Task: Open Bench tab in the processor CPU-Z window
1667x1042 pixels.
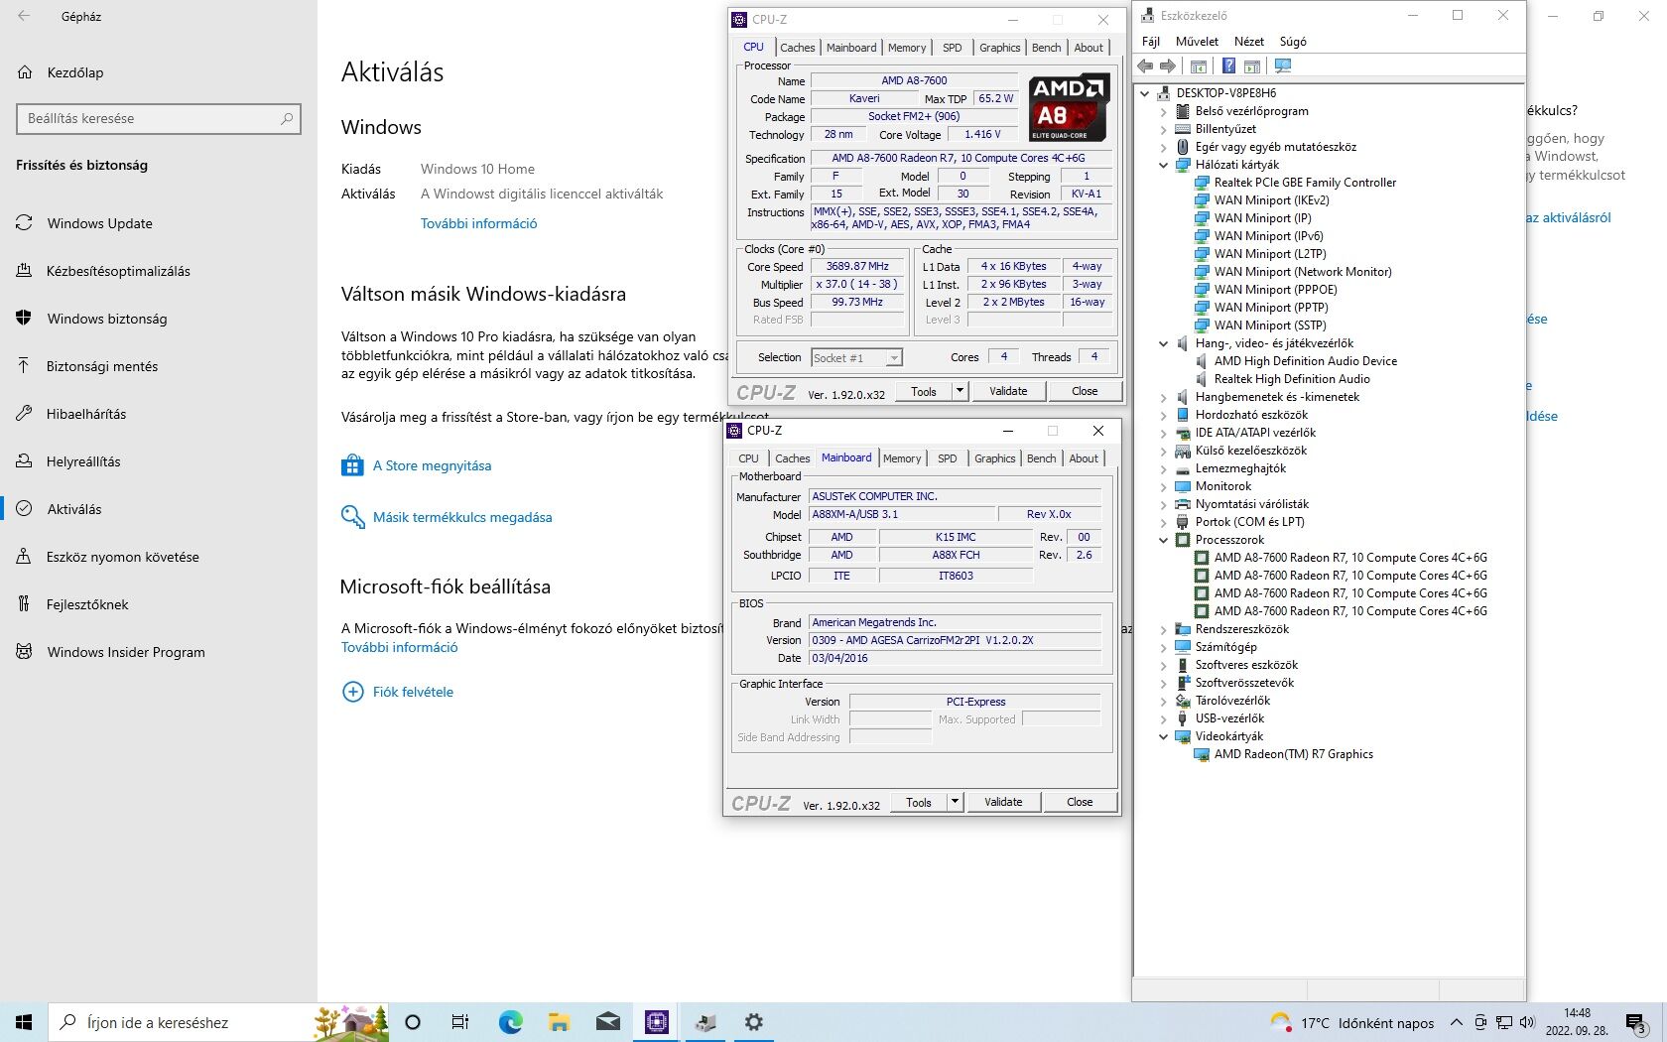Action: [1046, 48]
